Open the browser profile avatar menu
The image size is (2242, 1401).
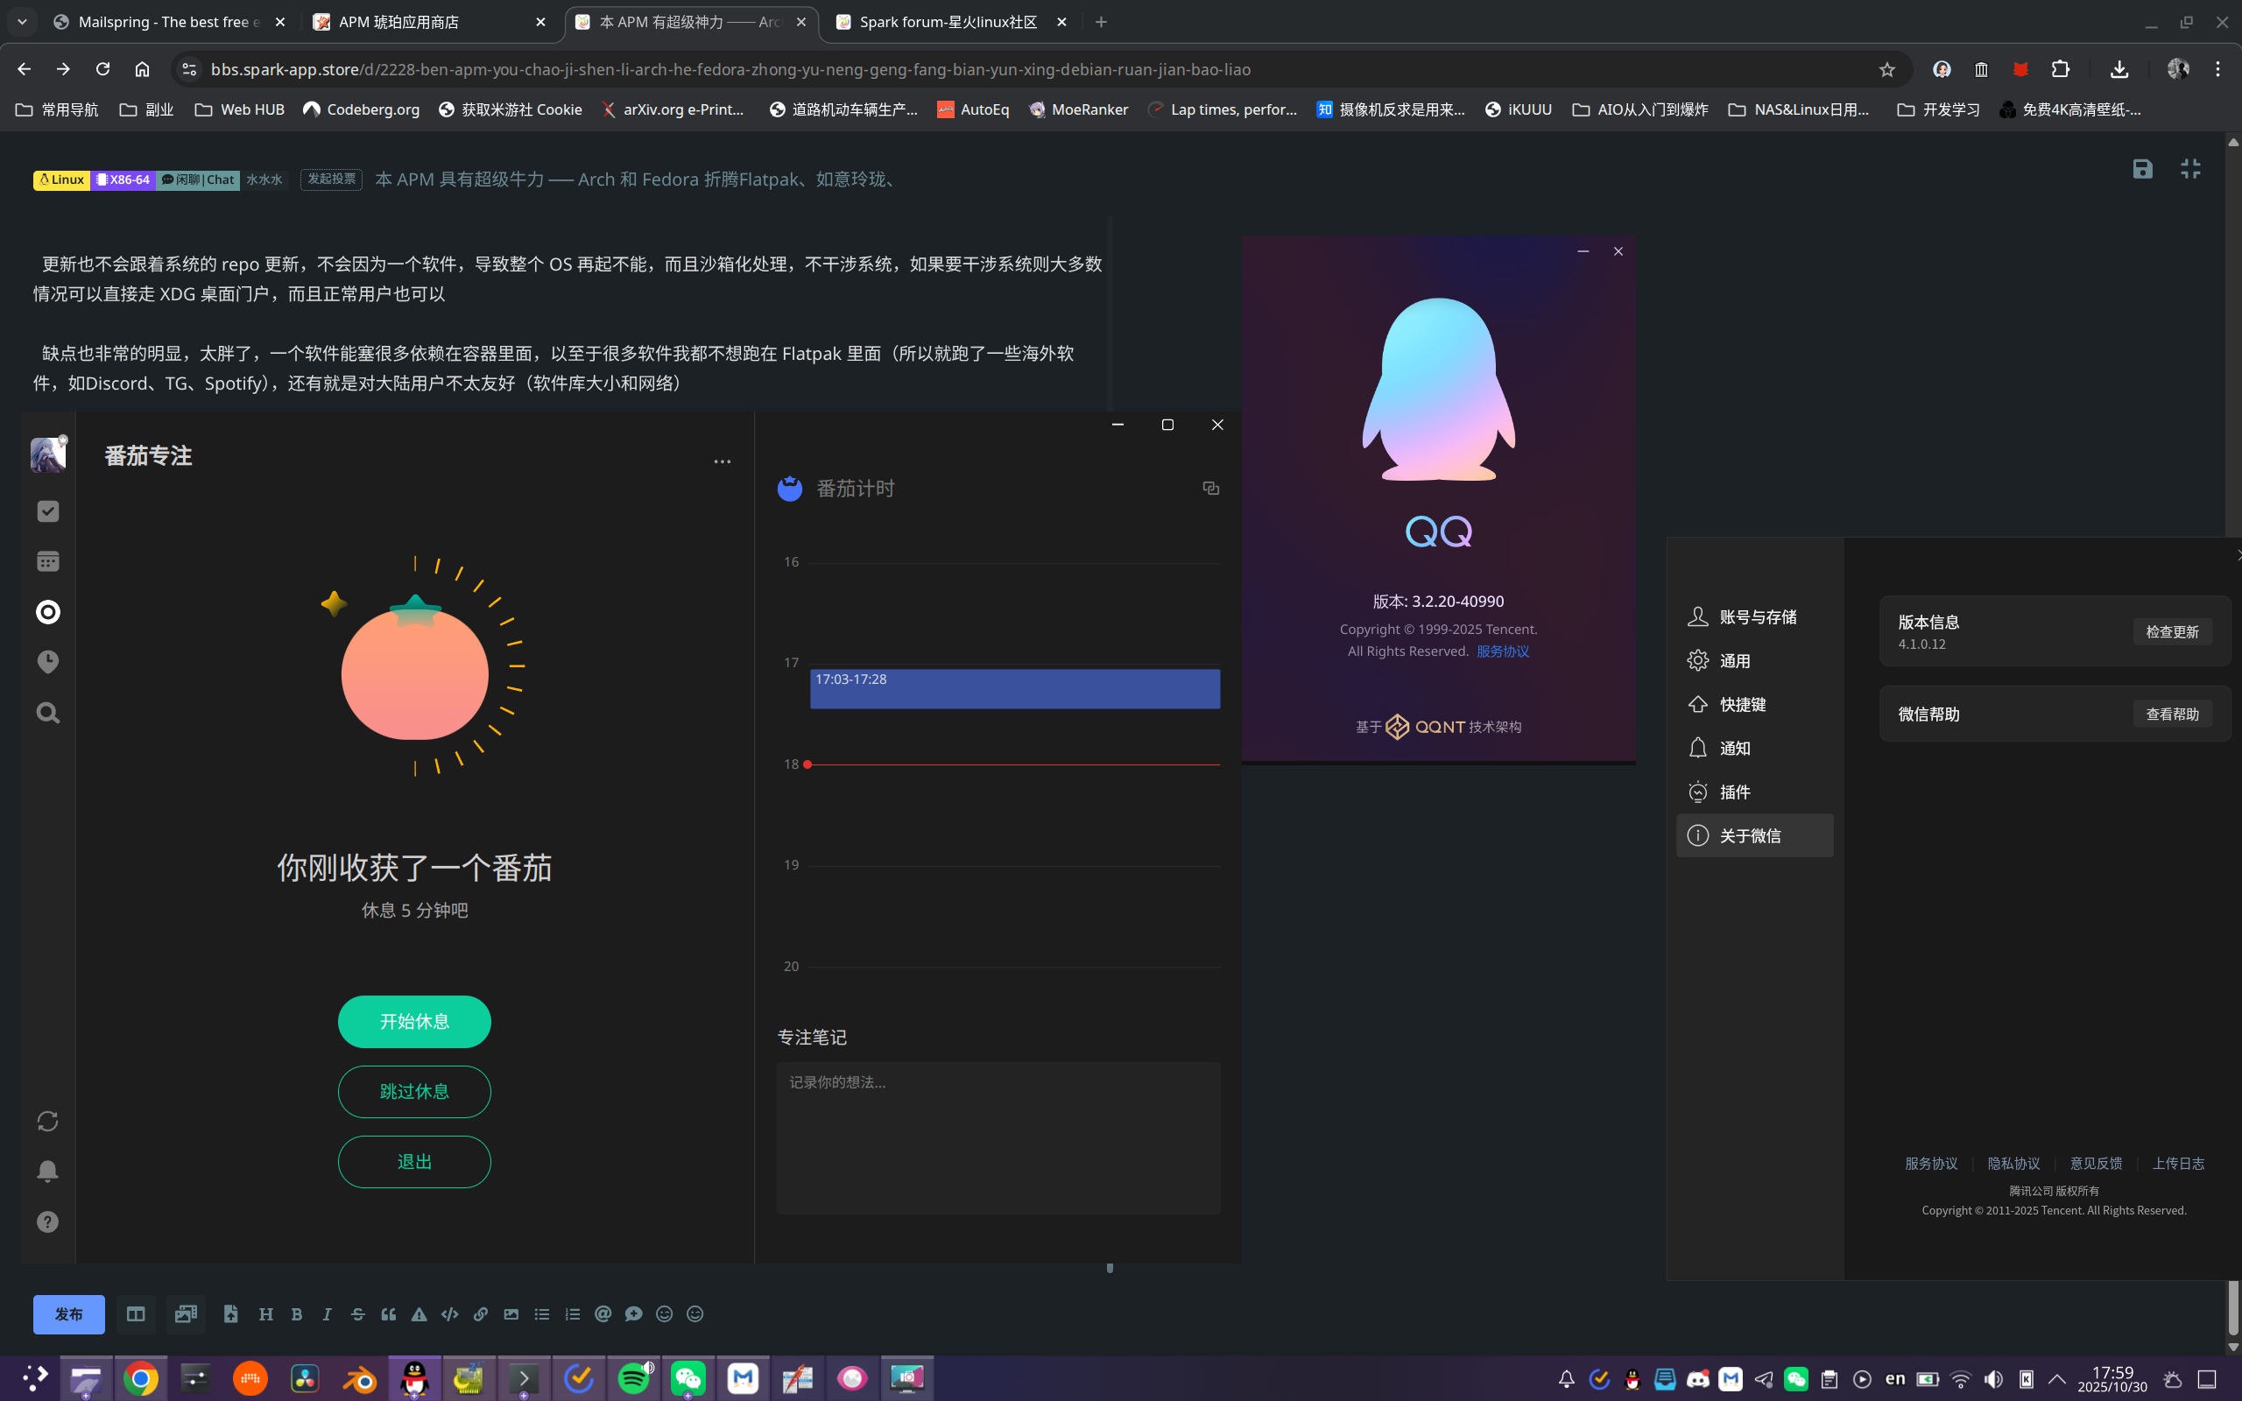pyautogui.click(x=2178, y=68)
